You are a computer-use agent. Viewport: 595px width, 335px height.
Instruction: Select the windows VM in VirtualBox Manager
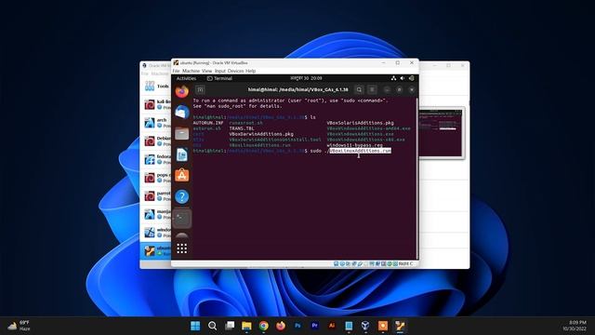coord(156,233)
